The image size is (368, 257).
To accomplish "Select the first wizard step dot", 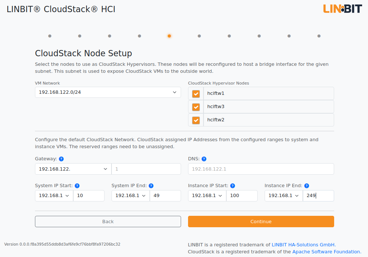I will pos(50,36).
